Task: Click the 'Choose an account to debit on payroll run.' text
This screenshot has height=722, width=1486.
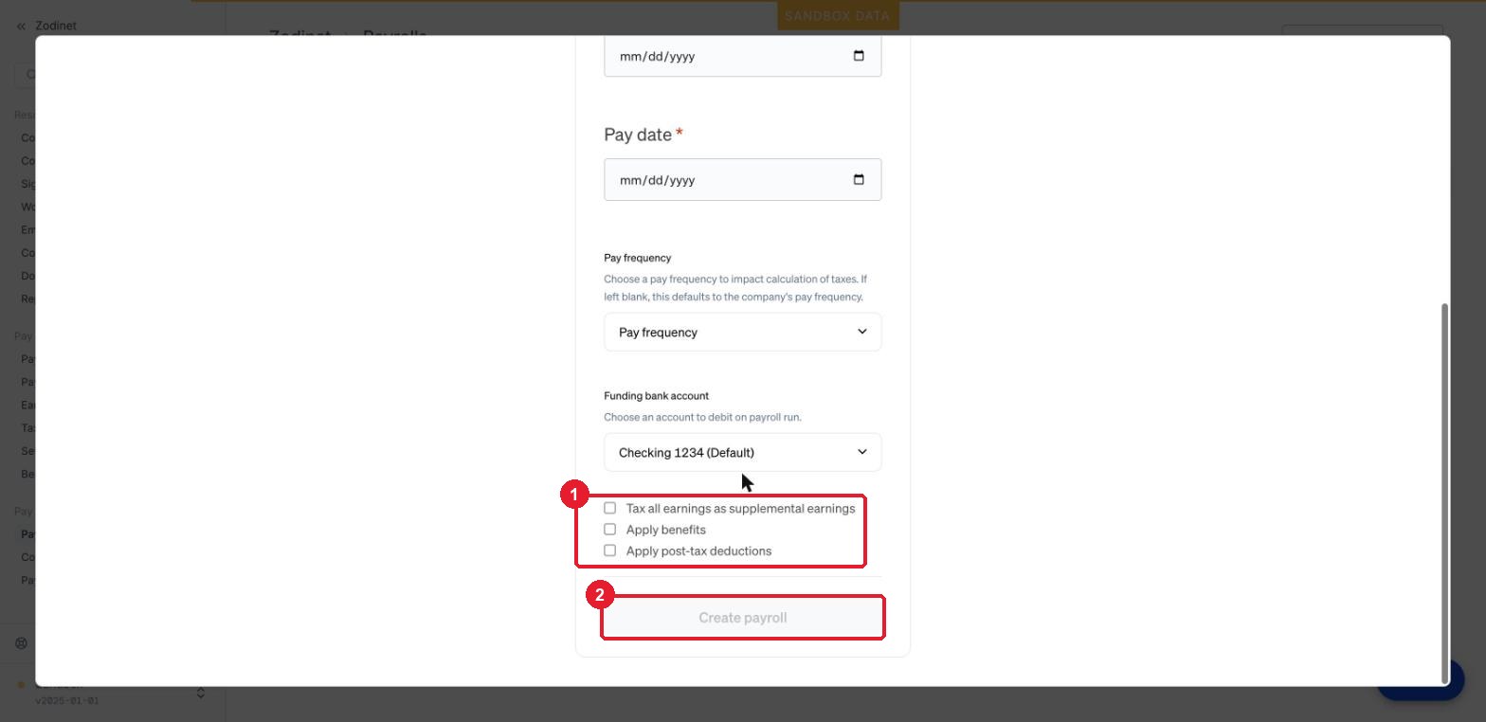Action: click(702, 417)
